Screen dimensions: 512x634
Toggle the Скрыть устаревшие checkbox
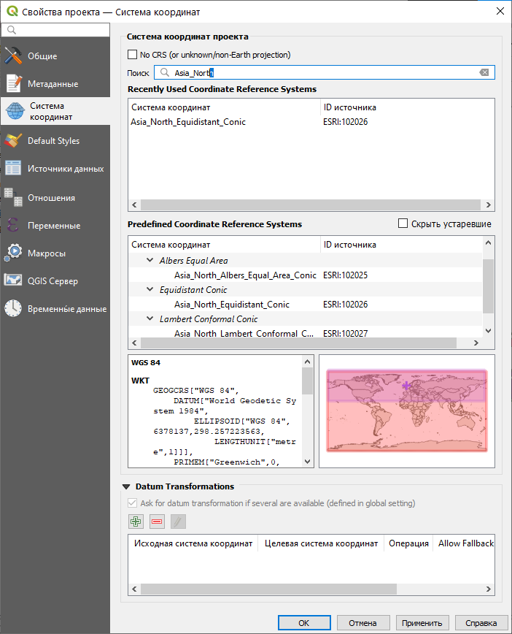[x=403, y=224]
